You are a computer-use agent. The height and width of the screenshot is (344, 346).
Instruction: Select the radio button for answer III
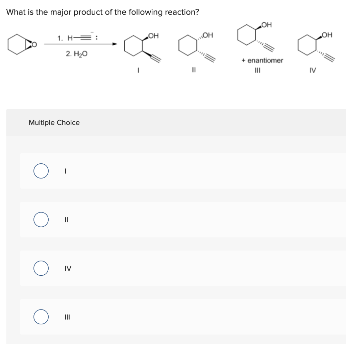[41, 317]
